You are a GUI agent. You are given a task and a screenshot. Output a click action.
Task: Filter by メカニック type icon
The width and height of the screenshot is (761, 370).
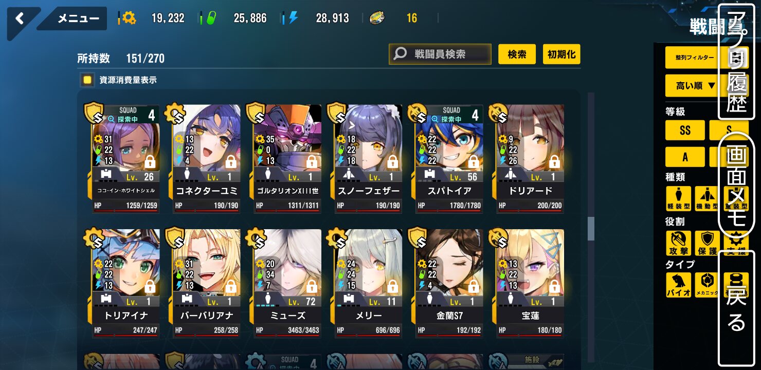tap(707, 285)
